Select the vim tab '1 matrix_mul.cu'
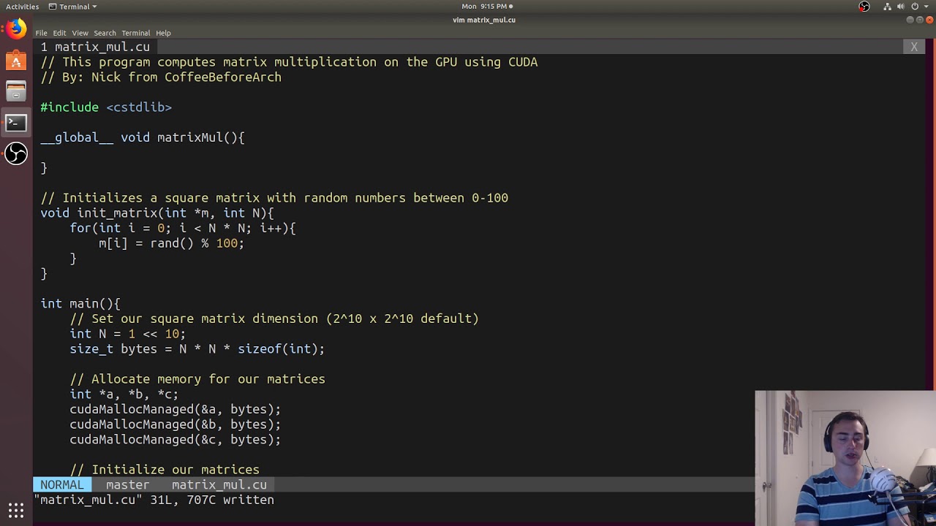The image size is (936, 526). (95, 47)
